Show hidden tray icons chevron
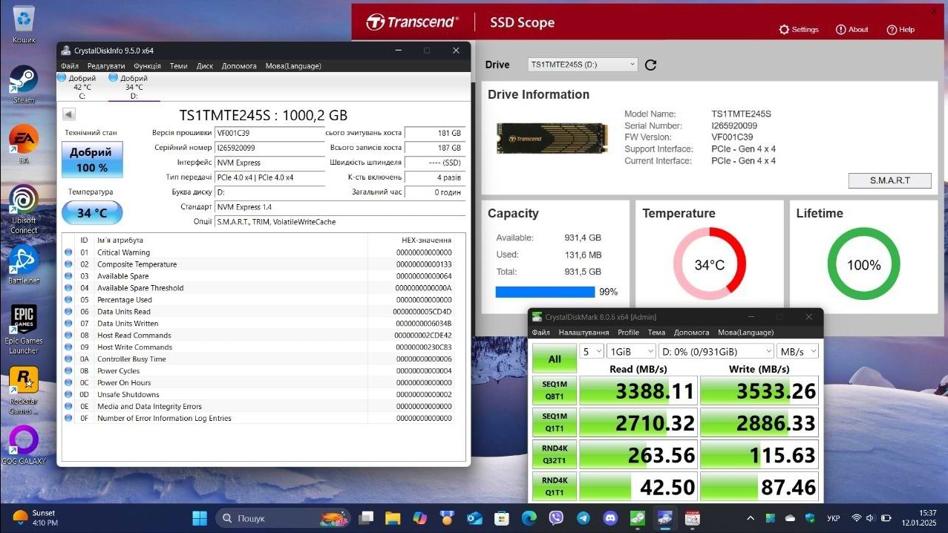This screenshot has height=533, width=948. tap(751, 517)
